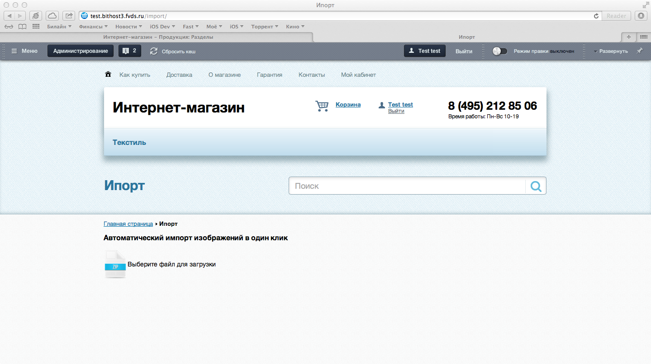Select the ZIP file icon for upload
Image resolution: width=651 pixels, height=364 pixels.
coord(115,265)
